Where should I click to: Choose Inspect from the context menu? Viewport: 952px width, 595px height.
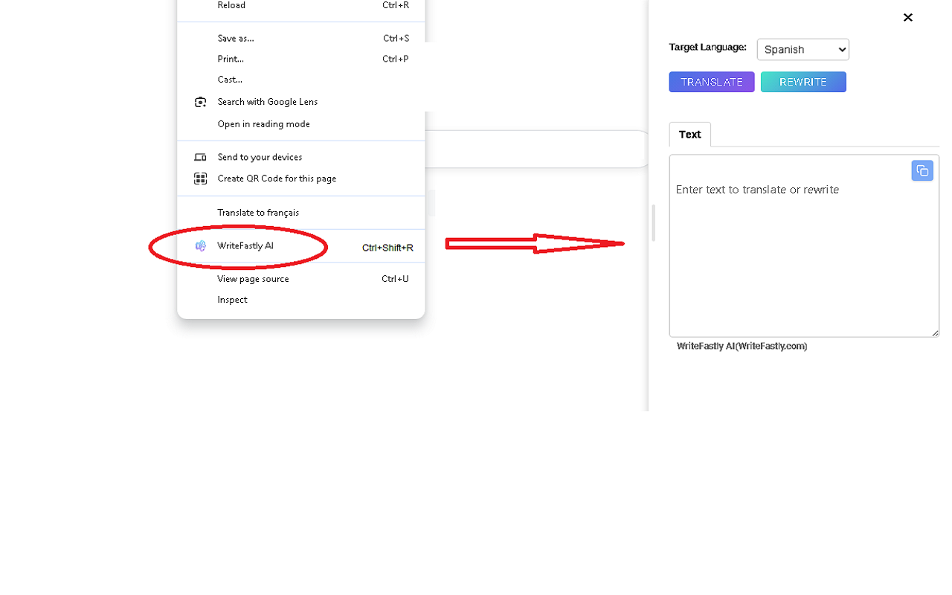pyautogui.click(x=301, y=300)
